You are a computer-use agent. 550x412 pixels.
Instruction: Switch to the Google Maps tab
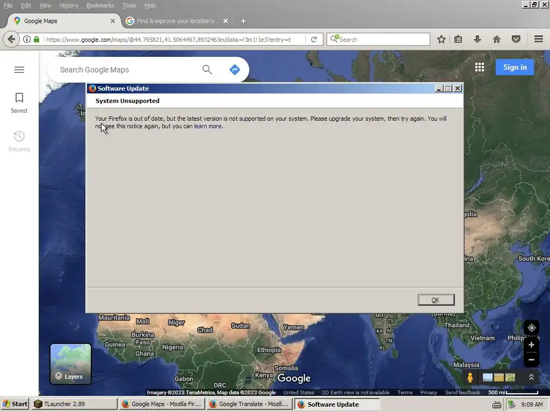coord(63,21)
